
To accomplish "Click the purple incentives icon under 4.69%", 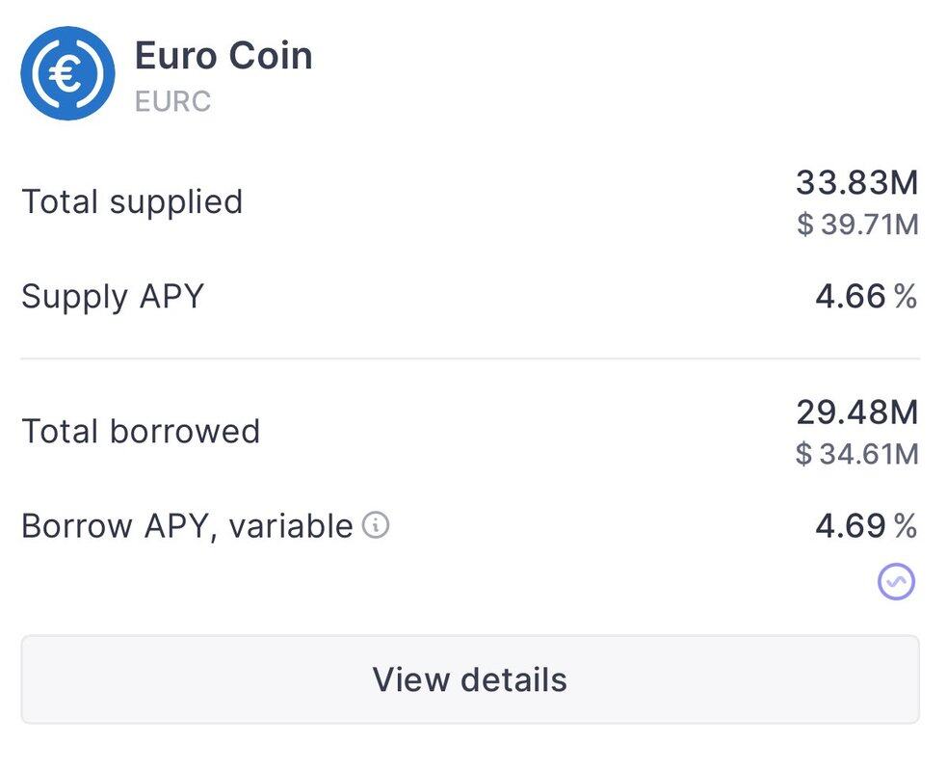I will (x=896, y=581).
